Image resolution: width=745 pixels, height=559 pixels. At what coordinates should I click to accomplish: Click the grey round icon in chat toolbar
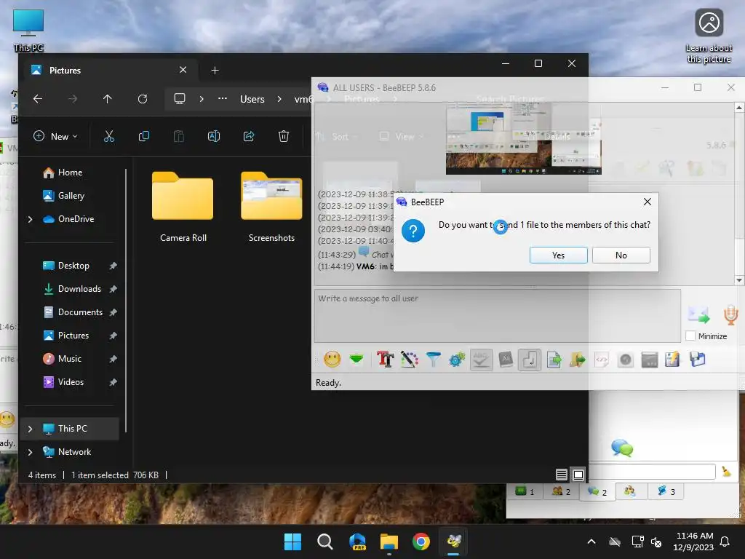click(626, 360)
